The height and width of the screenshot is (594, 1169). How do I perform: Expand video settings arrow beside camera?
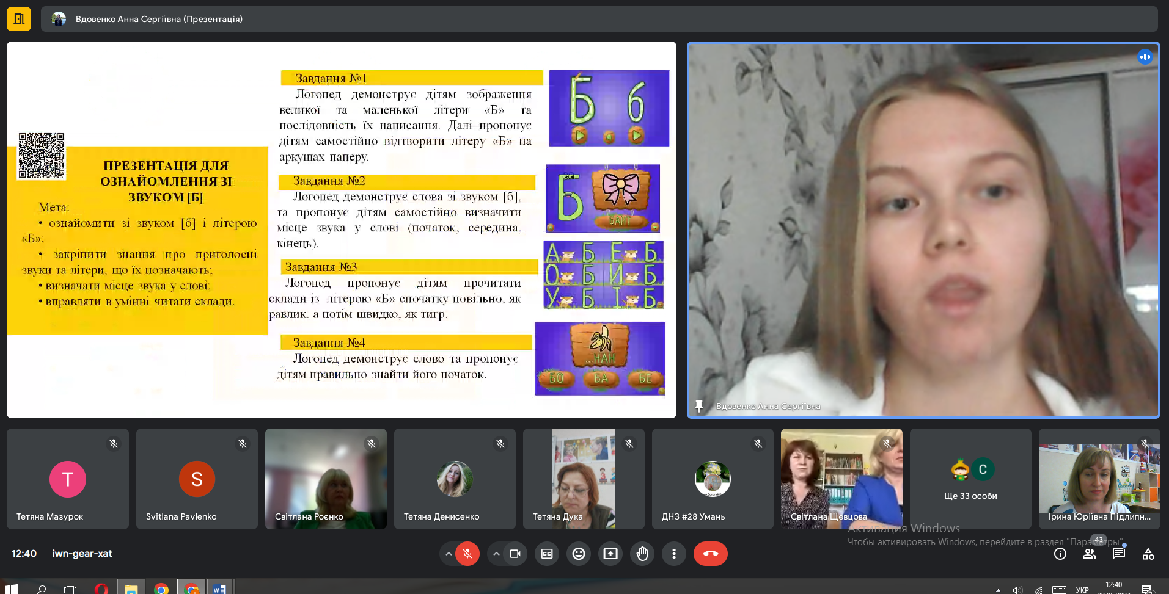pos(496,554)
